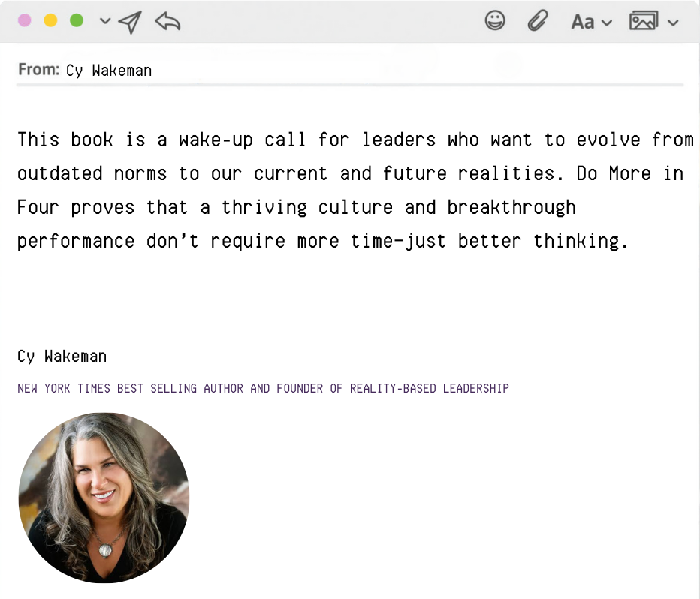Click the word wake-up in the message
This screenshot has width=700, height=599.
pos(216,140)
